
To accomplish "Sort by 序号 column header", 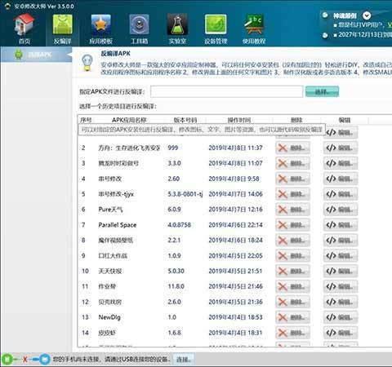I will 86,120.
